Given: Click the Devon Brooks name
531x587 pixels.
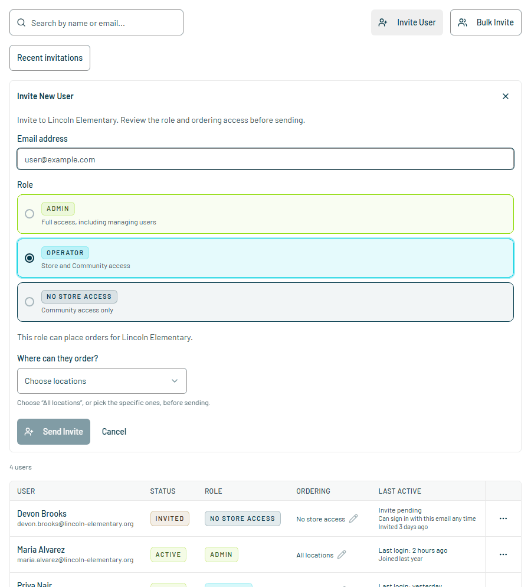Looking at the screenshot, I should tap(42, 514).
